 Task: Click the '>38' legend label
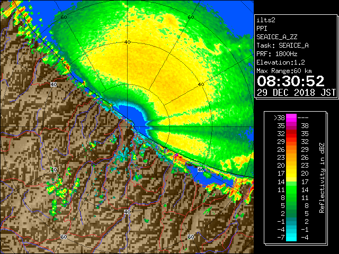[x=279, y=118]
